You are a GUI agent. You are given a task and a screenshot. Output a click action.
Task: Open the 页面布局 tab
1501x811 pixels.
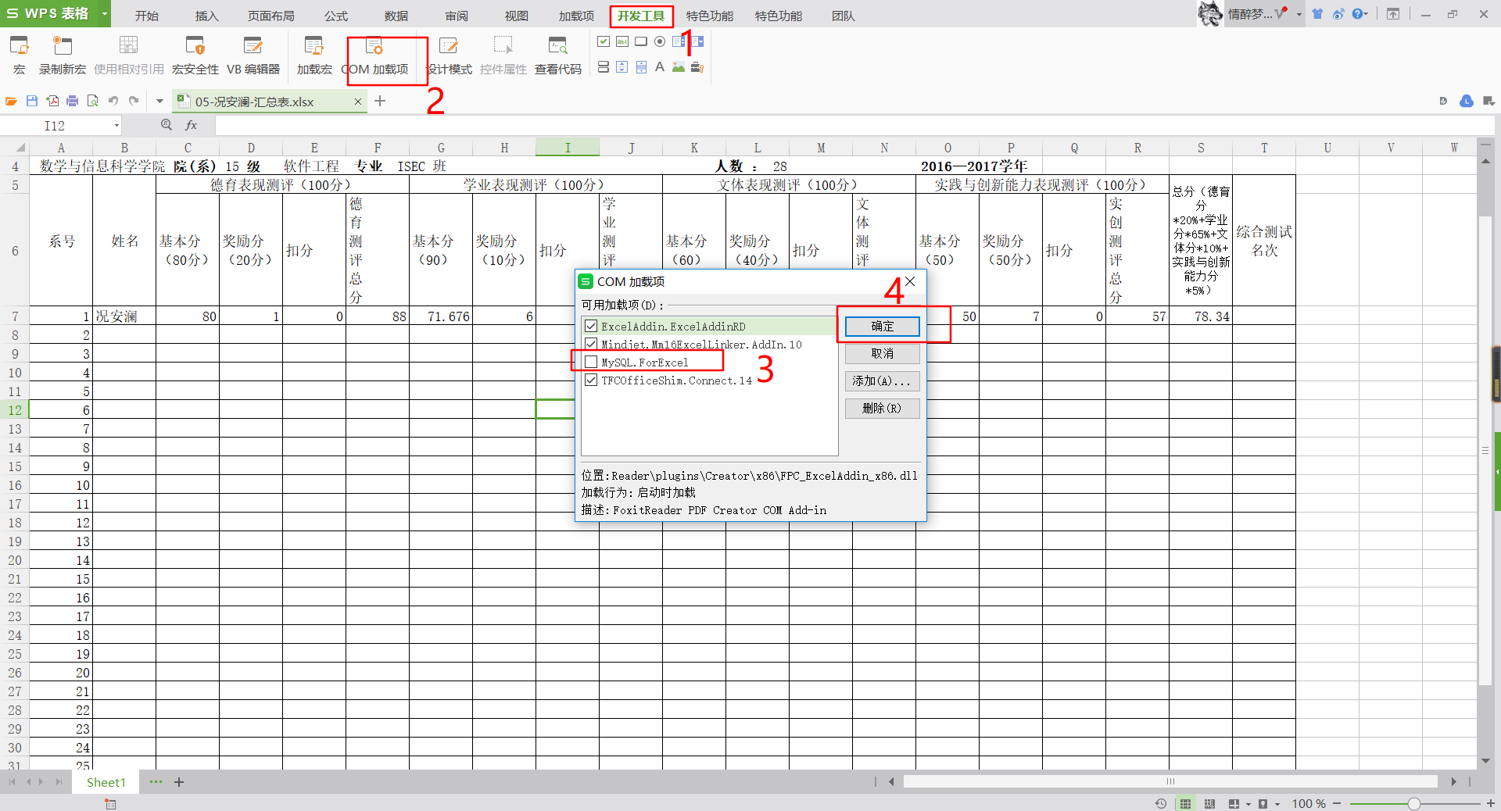271,16
